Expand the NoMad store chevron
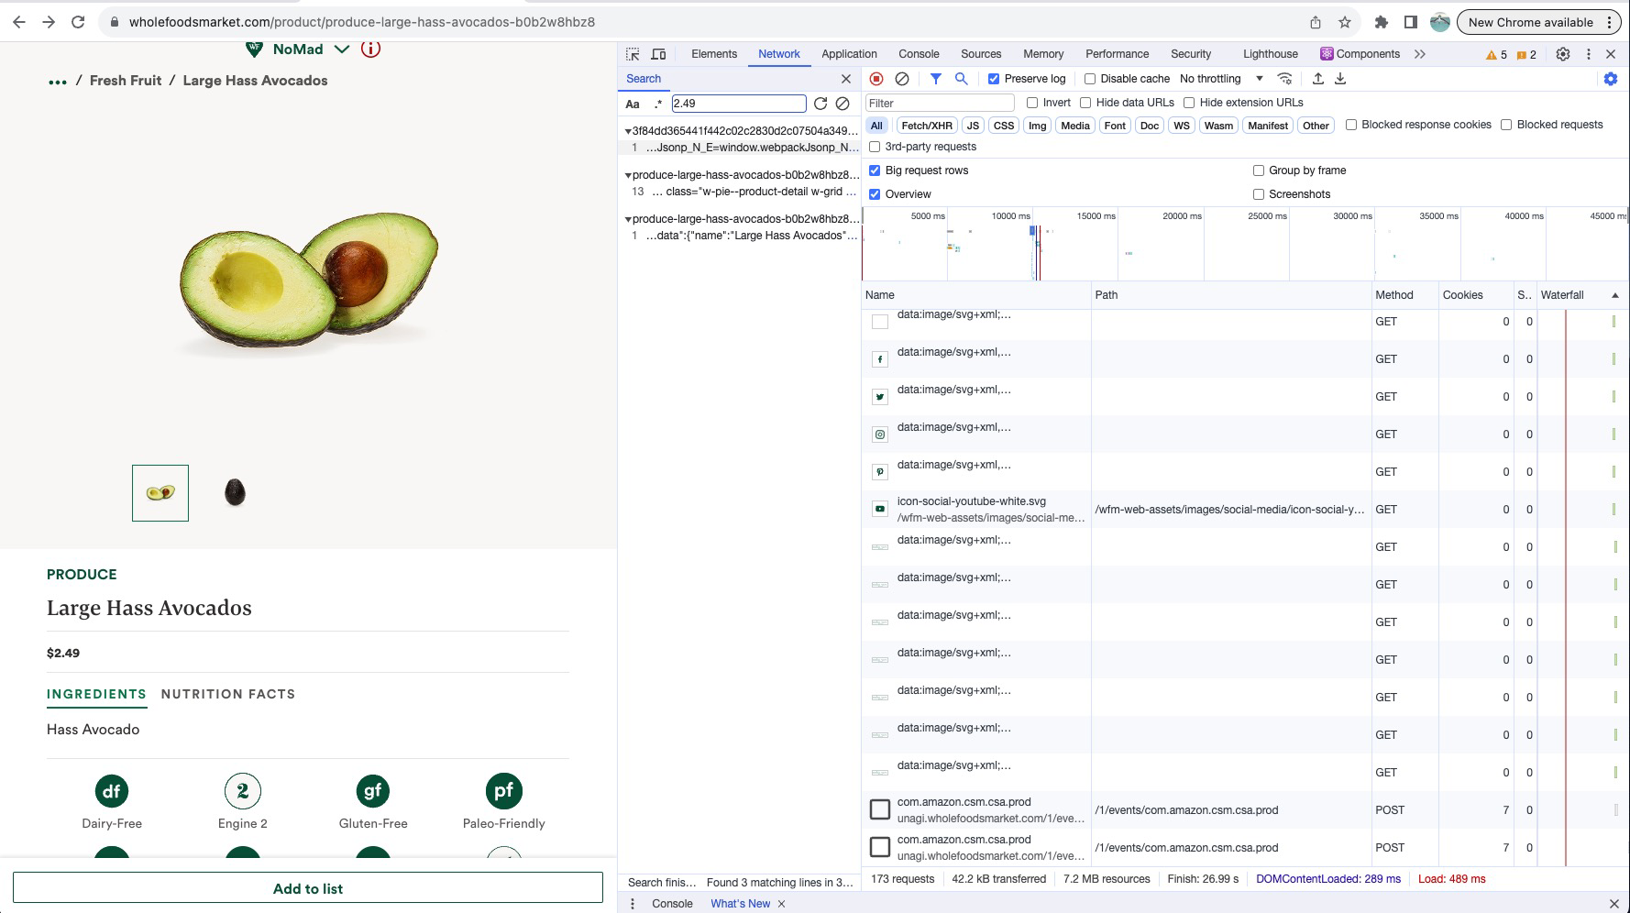The width and height of the screenshot is (1630, 913). tap(342, 49)
